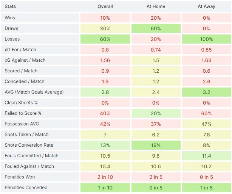
Task: Select the At Away column header
Action: coord(206,6)
